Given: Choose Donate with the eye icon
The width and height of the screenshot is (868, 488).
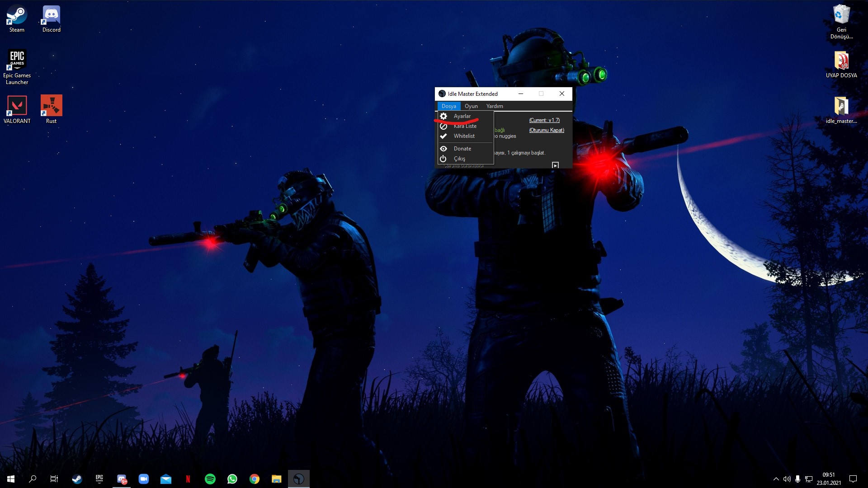Looking at the screenshot, I should click(x=462, y=149).
